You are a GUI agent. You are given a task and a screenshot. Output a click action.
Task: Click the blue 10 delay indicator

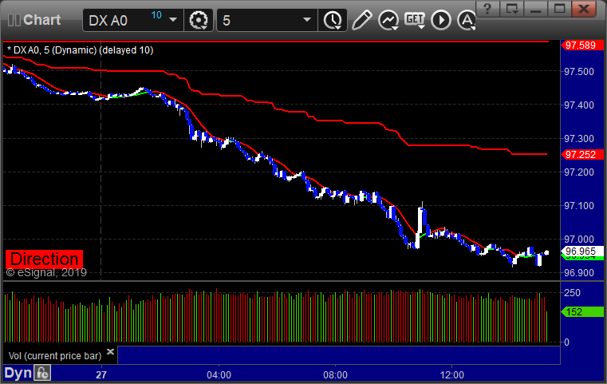(156, 15)
